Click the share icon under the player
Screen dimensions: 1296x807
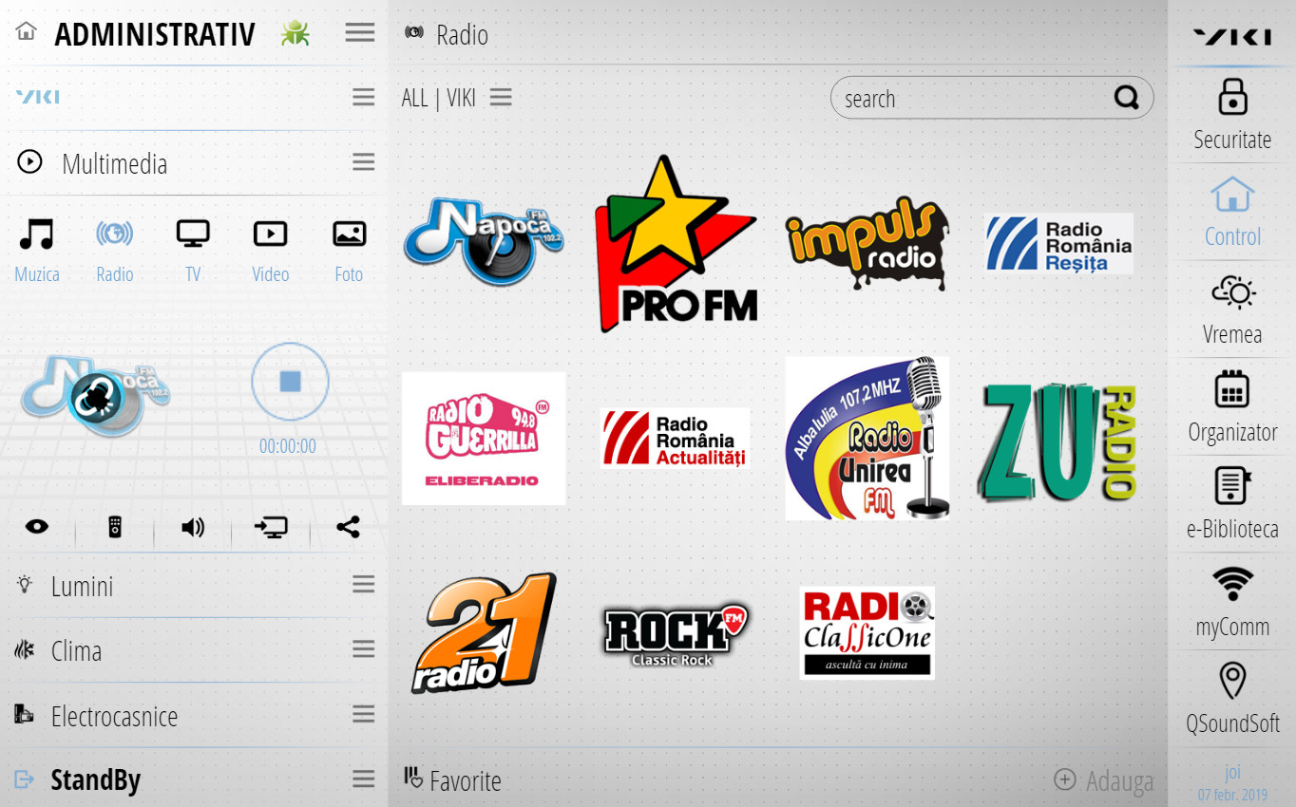coord(348,526)
